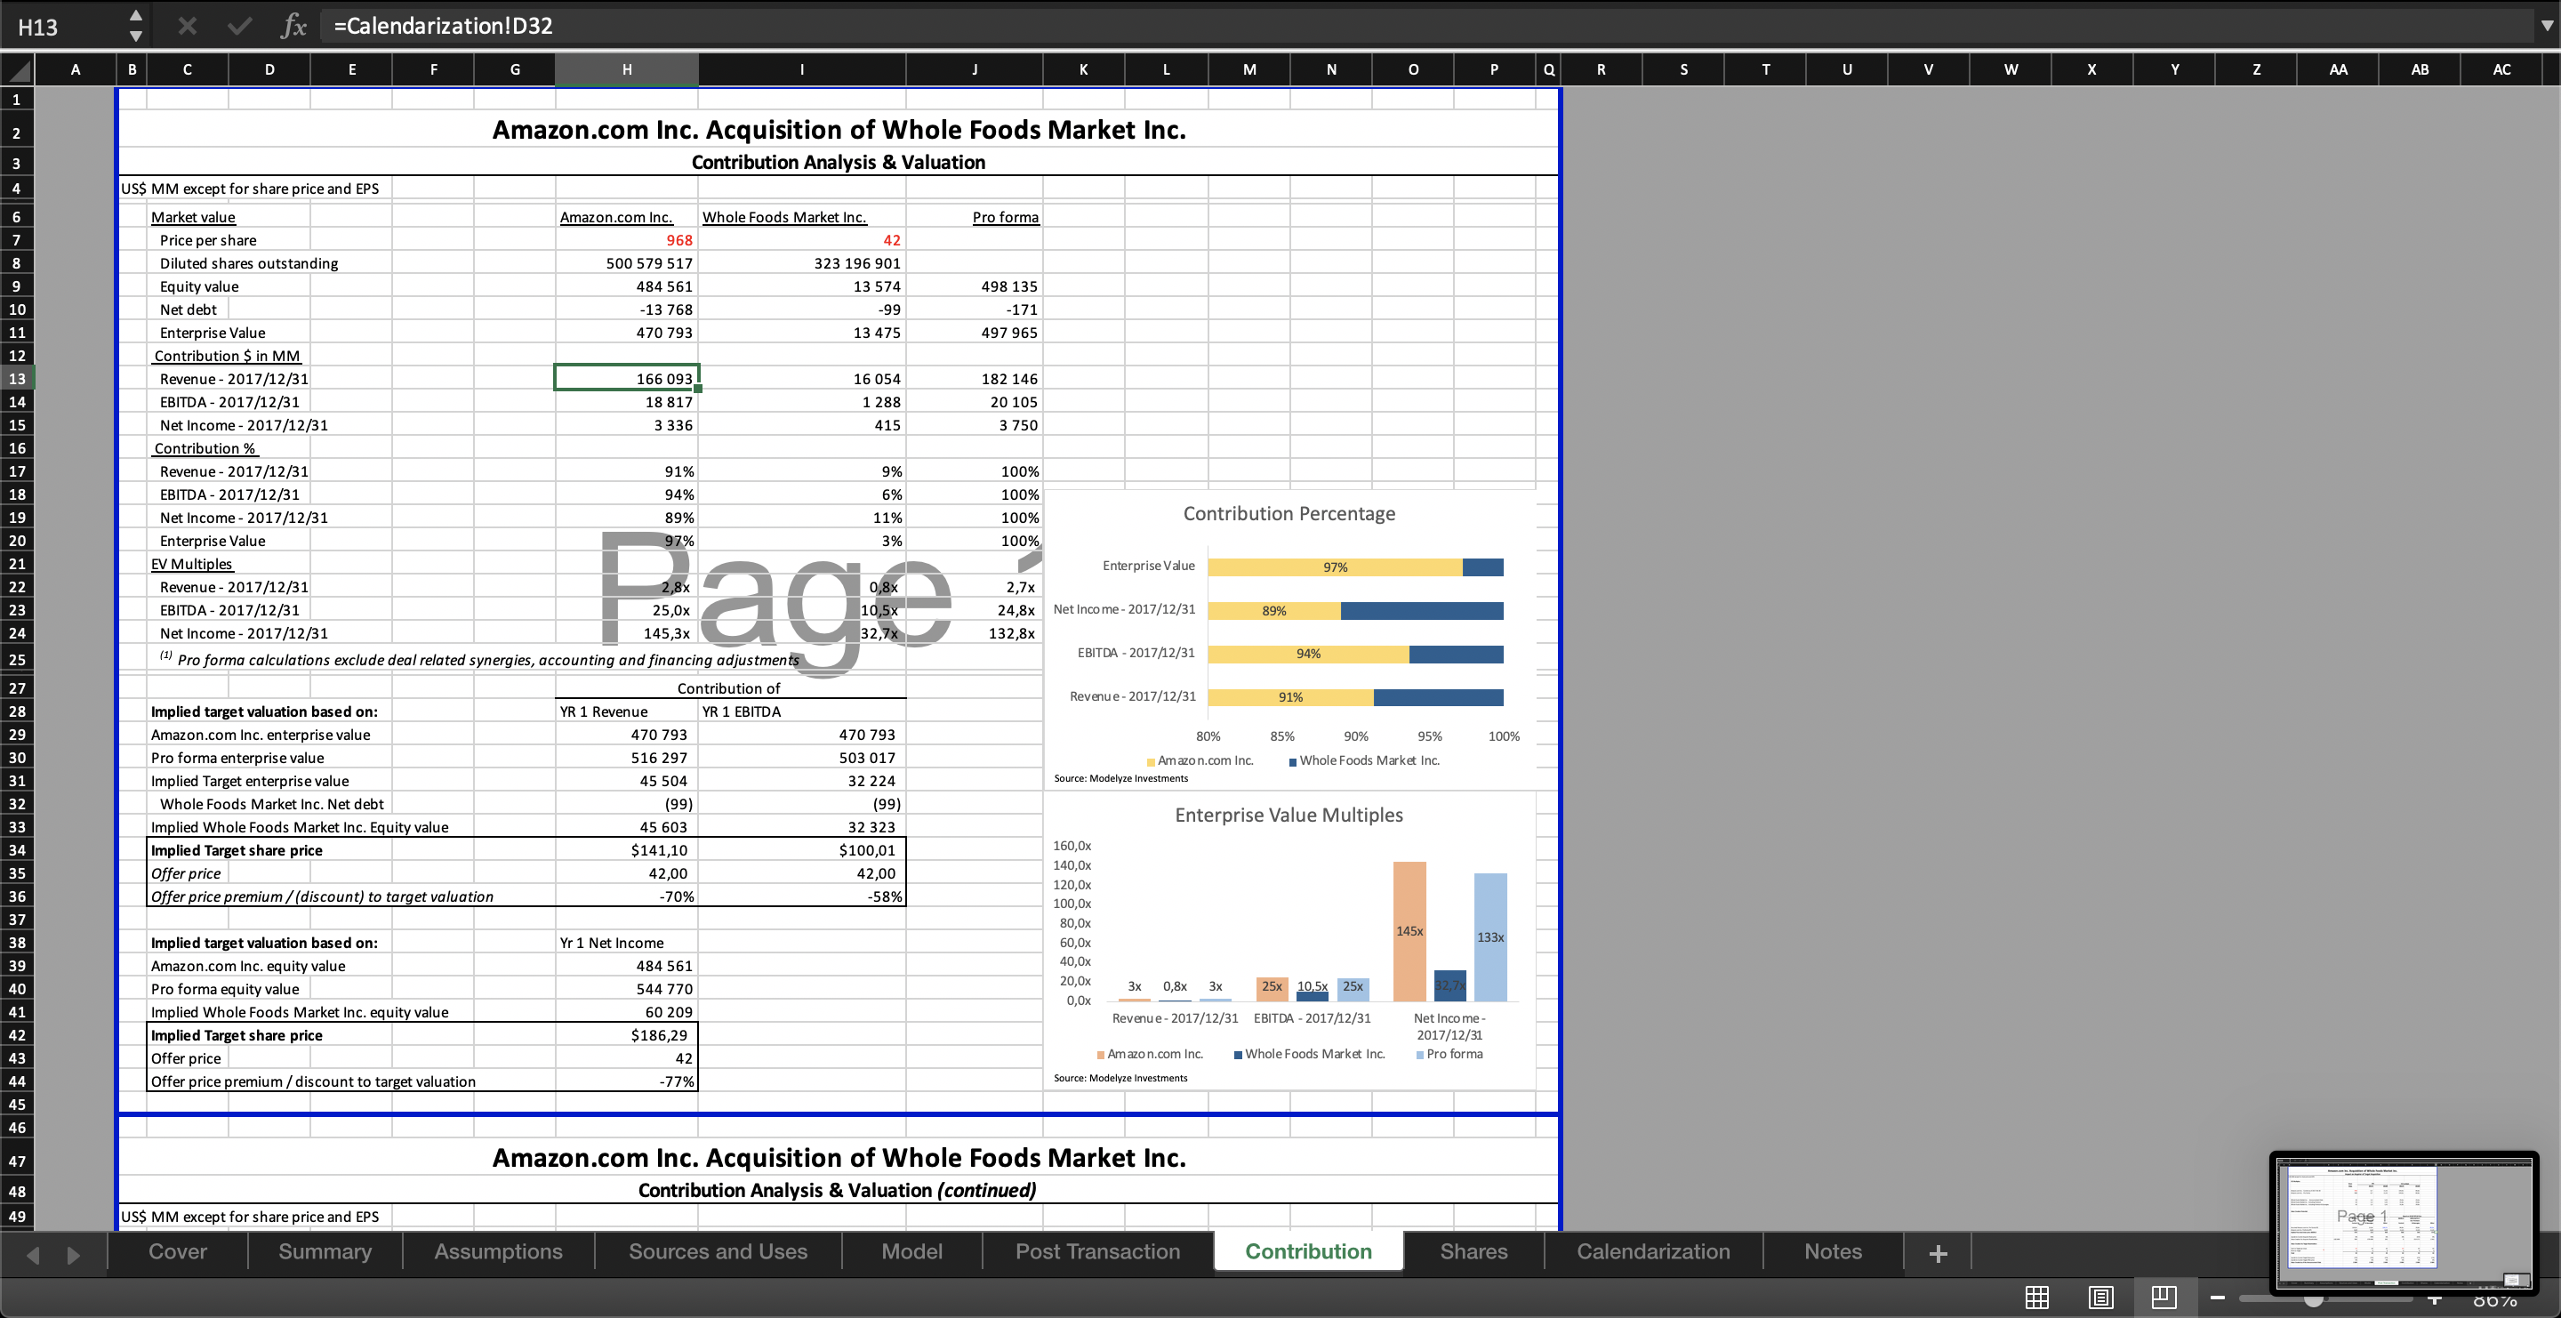Open the Shares sheet tab
The image size is (2561, 1318).
click(x=1473, y=1251)
